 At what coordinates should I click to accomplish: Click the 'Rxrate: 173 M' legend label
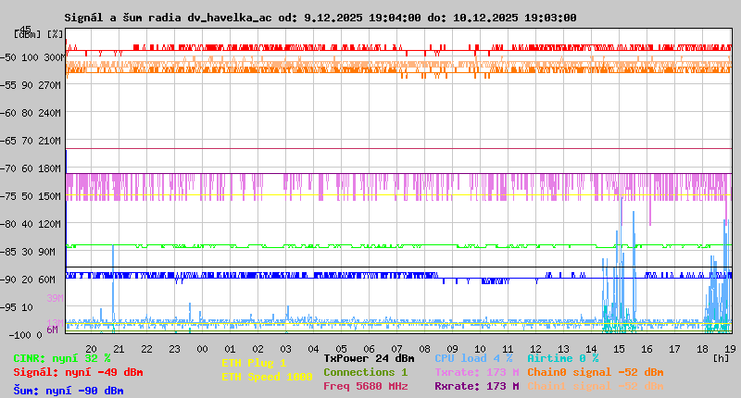click(477, 386)
